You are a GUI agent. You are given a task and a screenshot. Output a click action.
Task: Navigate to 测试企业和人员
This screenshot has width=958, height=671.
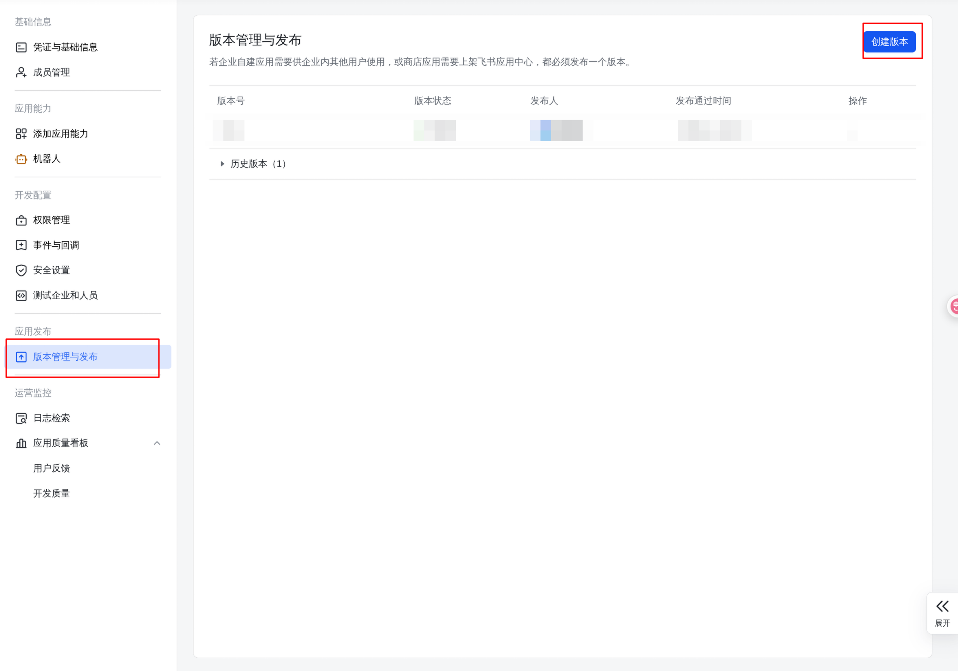(65, 296)
